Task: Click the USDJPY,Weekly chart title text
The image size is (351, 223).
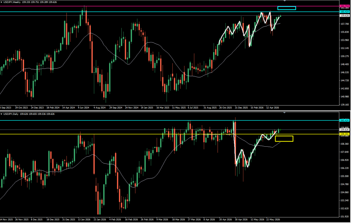Action: tap(12, 2)
